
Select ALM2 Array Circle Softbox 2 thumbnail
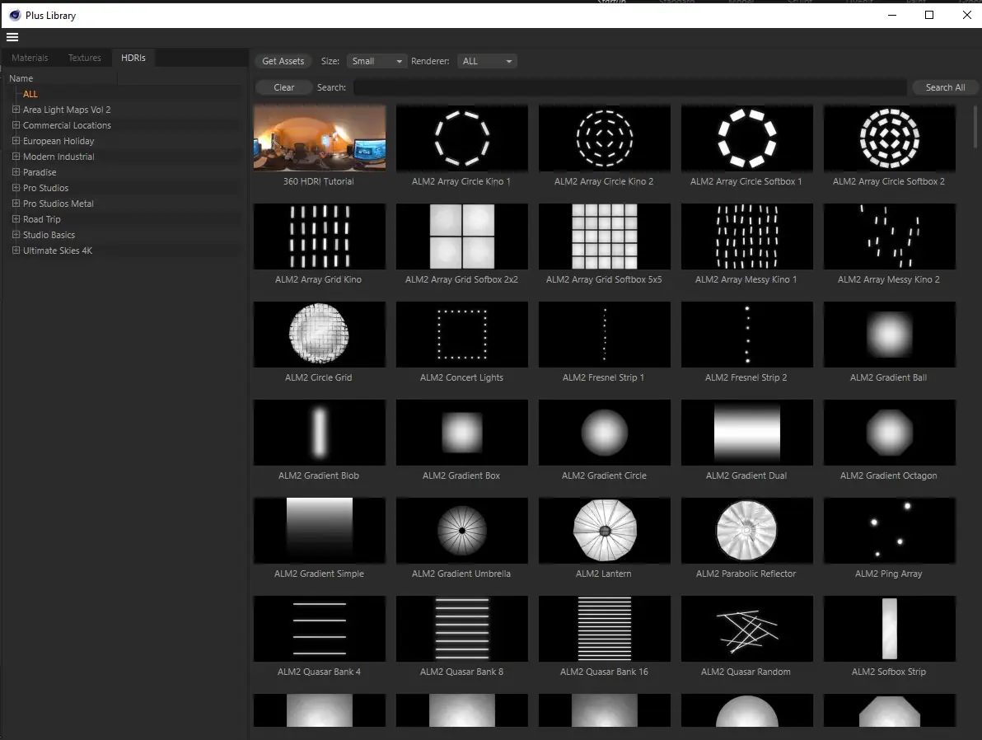click(889, 138)
